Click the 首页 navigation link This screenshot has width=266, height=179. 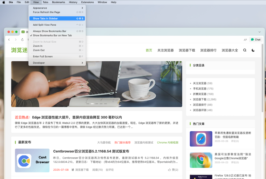pyautogui.click(x=149, y=50)
